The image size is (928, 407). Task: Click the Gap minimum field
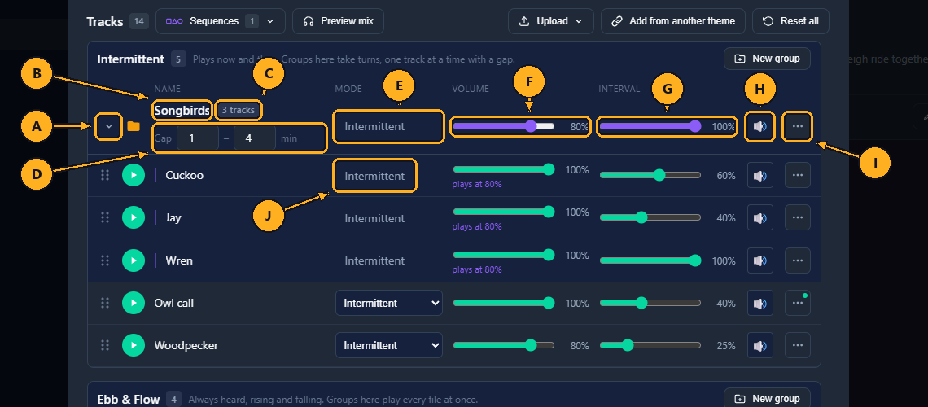198,138
